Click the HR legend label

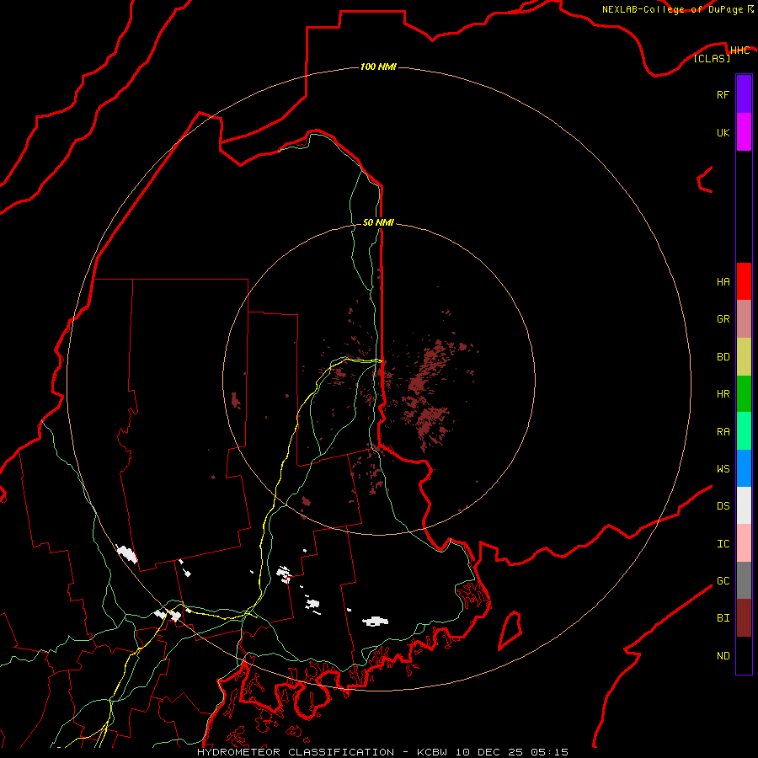pos(723,394)
